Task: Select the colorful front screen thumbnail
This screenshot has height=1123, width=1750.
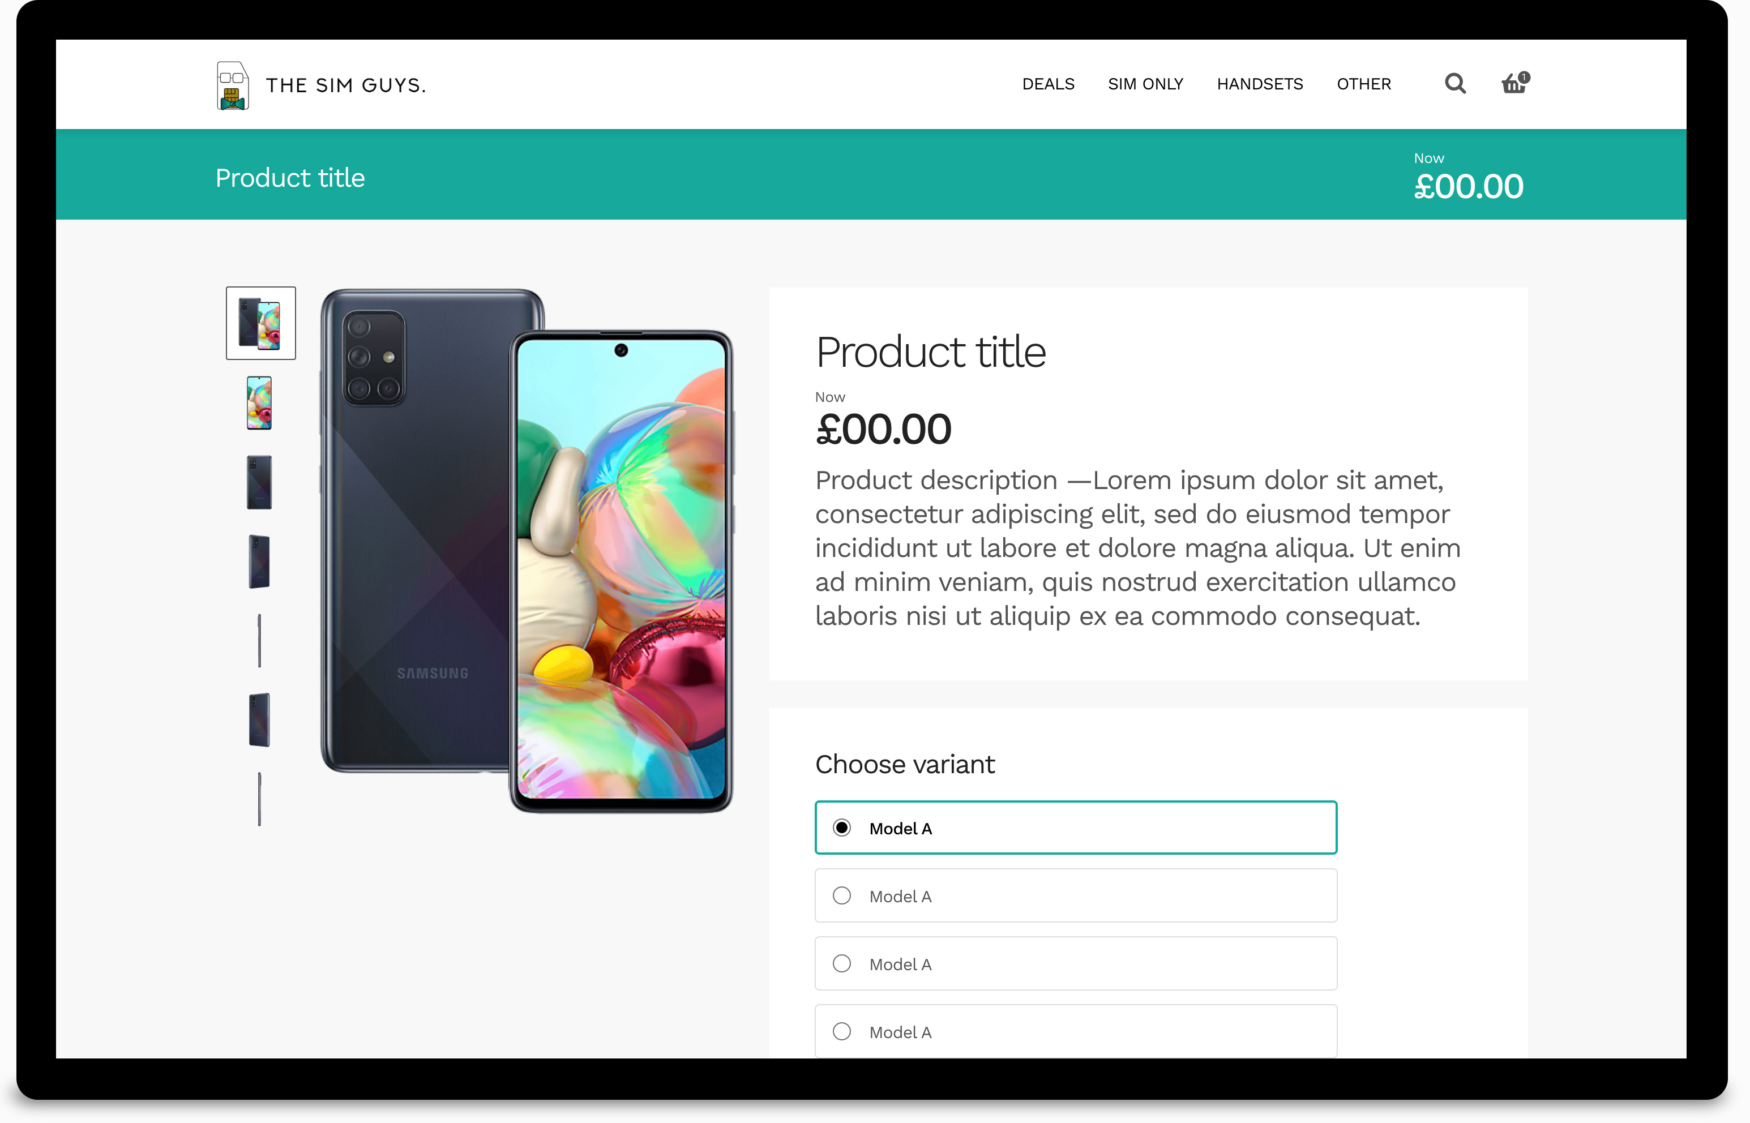Action: [x=259, y=402]
